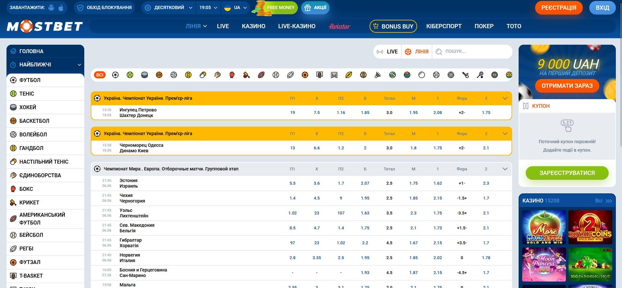
Task: Bet on Ингулец Петрово win at 19
Action: point(292,112)
